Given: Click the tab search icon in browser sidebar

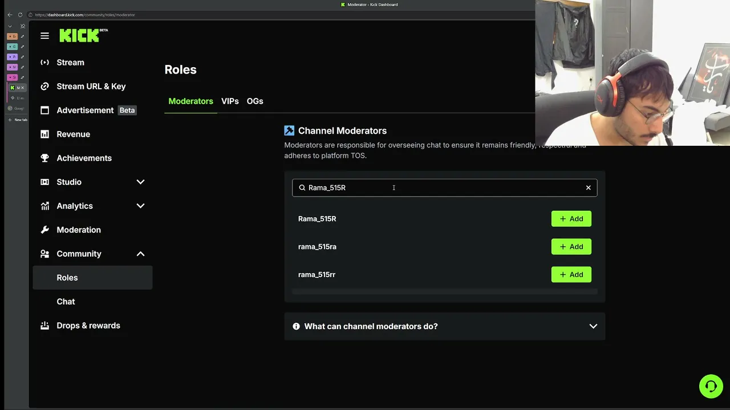Looking at the screenshot, I should 23,26.
